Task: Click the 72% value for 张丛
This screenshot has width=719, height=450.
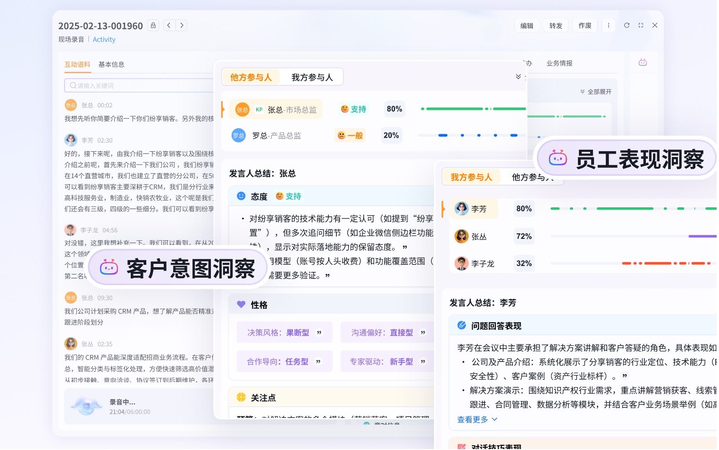Action: [x=524, y=237]
